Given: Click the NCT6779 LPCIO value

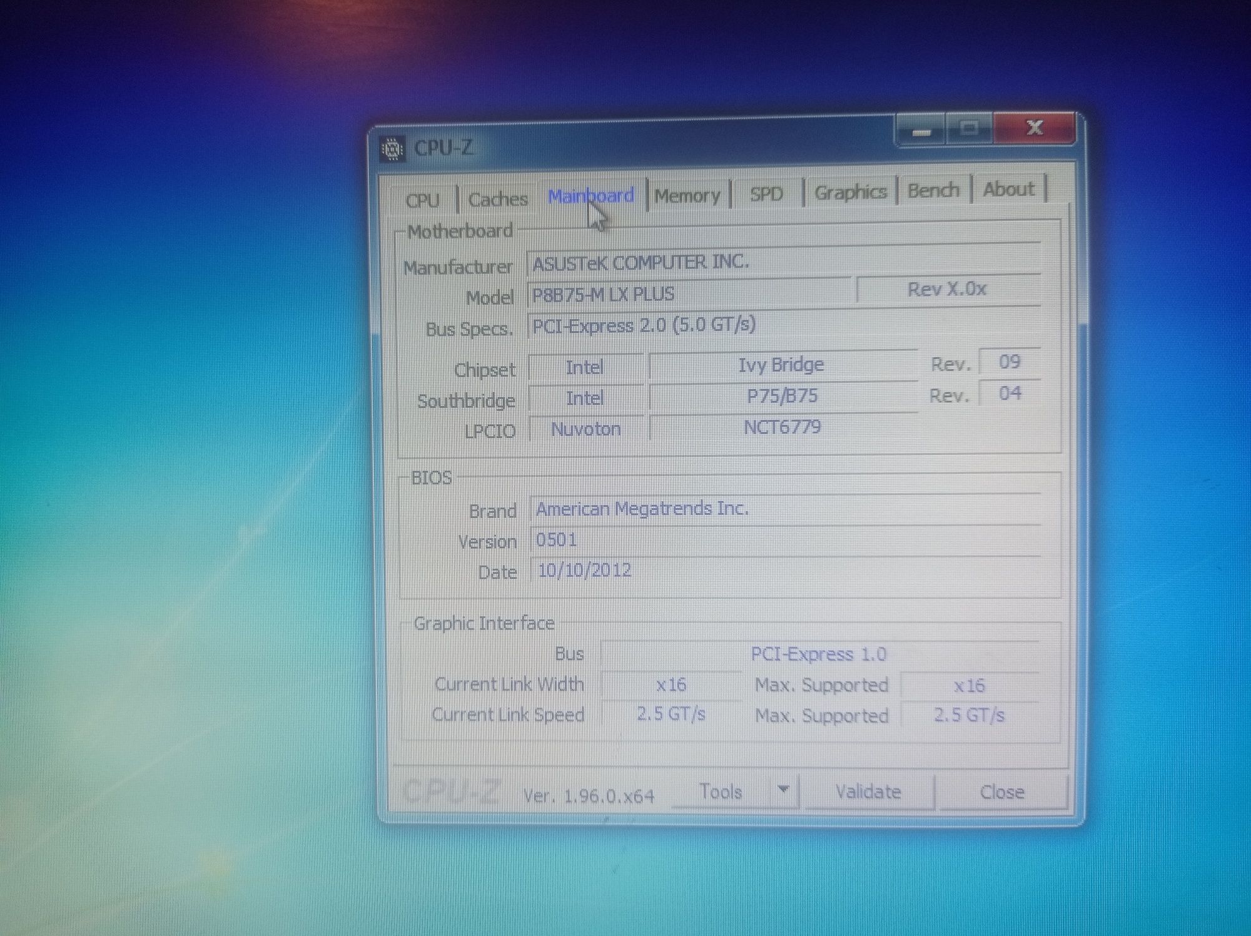Looking at the screenshot, I should coord(782,427).
